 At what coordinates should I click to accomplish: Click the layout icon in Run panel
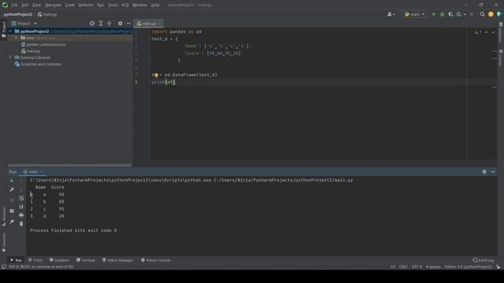pyautogui.click(x=12, y=211)
